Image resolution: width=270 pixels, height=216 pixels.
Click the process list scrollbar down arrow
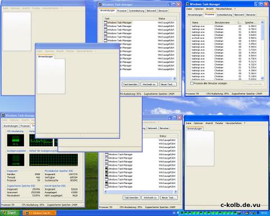point(262,78)
